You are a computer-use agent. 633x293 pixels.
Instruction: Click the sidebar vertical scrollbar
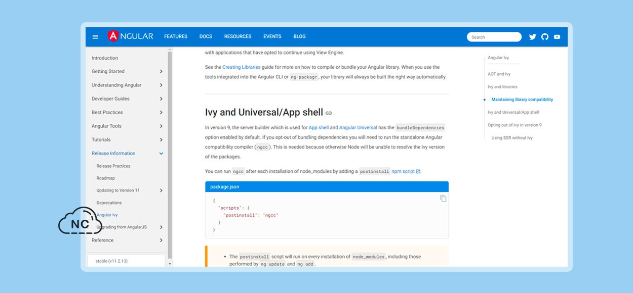tap(170, 154)
